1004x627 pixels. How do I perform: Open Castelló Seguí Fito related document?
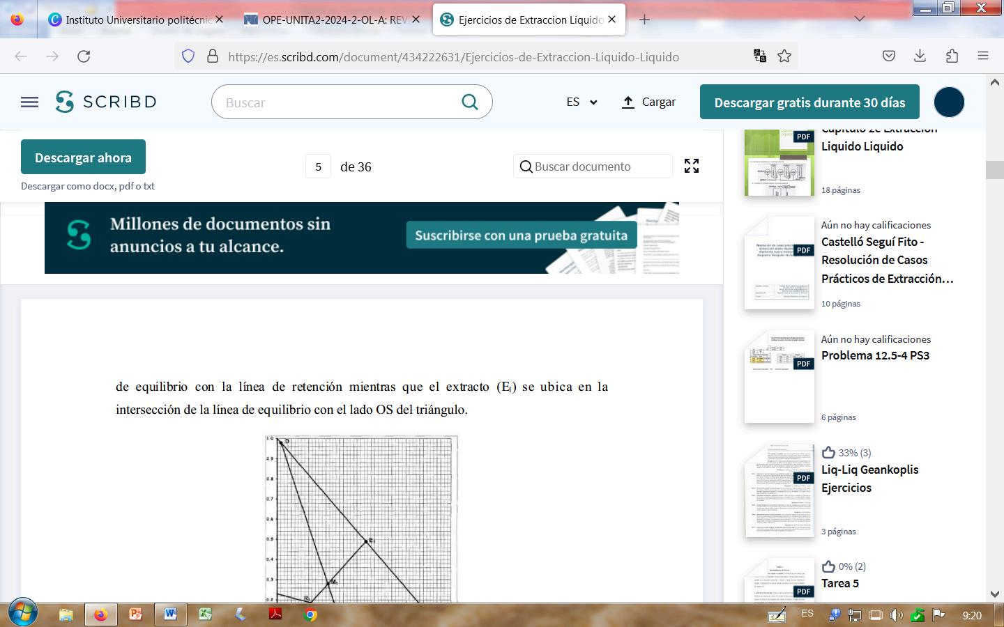887,260
